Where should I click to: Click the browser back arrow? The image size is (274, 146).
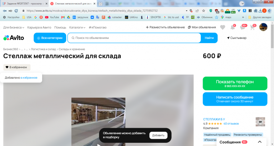(5, 11)
